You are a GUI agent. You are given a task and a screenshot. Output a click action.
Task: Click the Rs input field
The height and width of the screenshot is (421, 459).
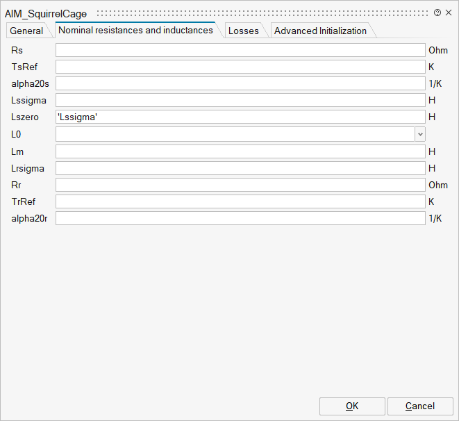(240, 50)
